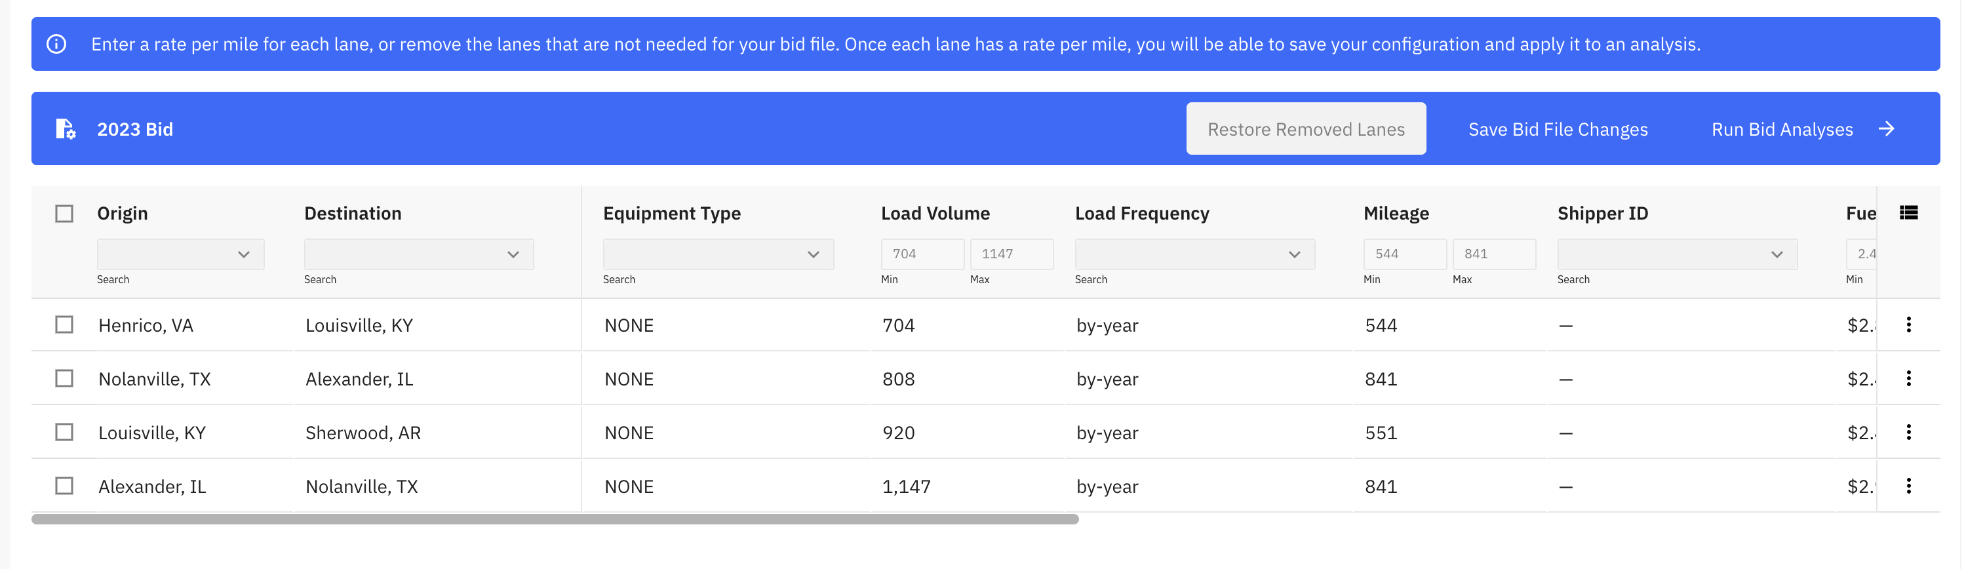Image resolution: width=1985 pixels, height=569 pixels.
Task: Click mileage value 544
Action: click(x=1381, y=325)
